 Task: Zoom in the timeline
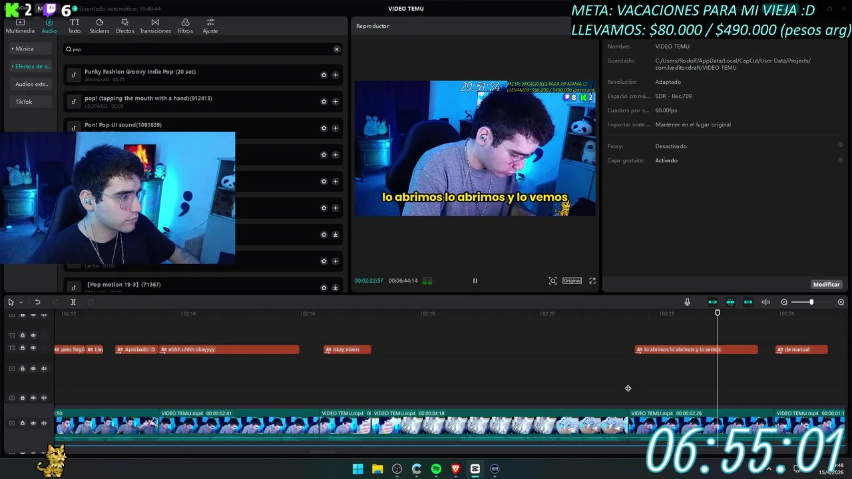click(x=841, y=302)
